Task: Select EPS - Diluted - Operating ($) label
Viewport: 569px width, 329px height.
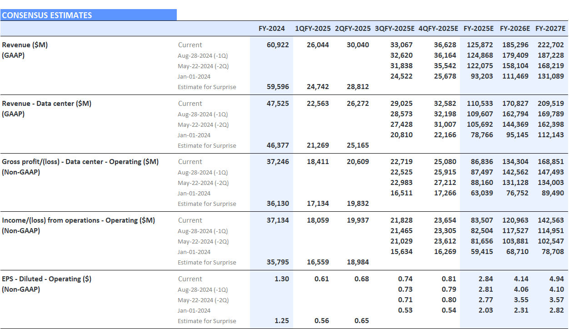Action: [47, 279]
